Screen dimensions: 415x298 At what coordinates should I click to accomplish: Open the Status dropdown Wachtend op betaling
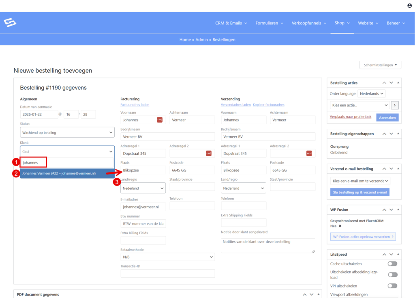67,132
